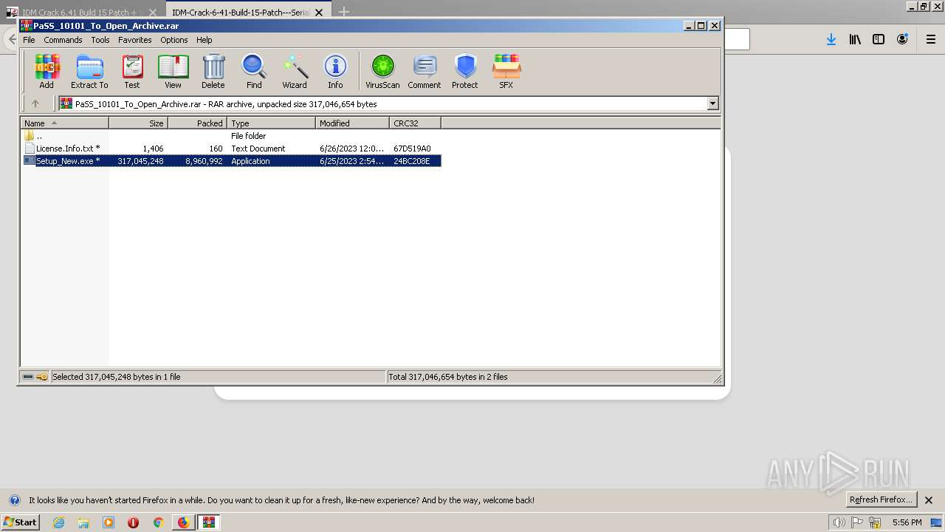Run the Test archive tool
The height and width of the screenshot is (532, 945).
pyautogui.click(x=132, y=72)
